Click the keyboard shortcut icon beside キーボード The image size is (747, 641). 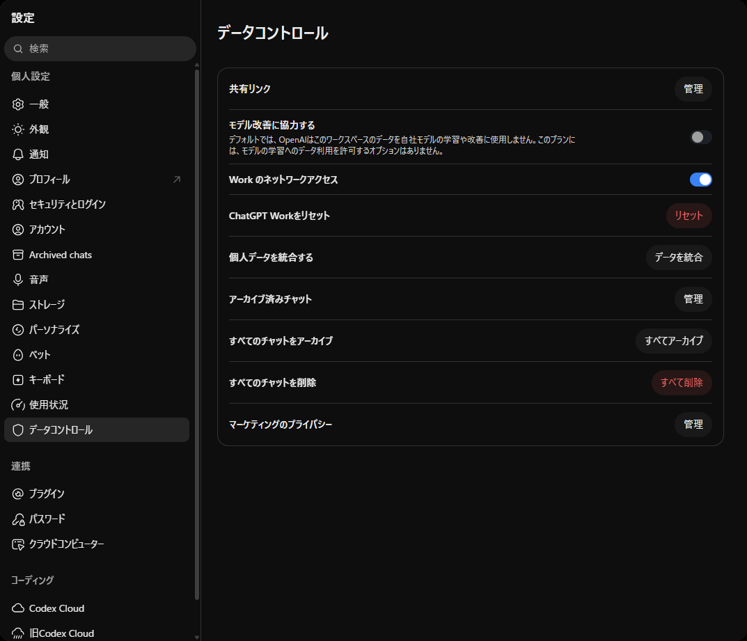18,380
